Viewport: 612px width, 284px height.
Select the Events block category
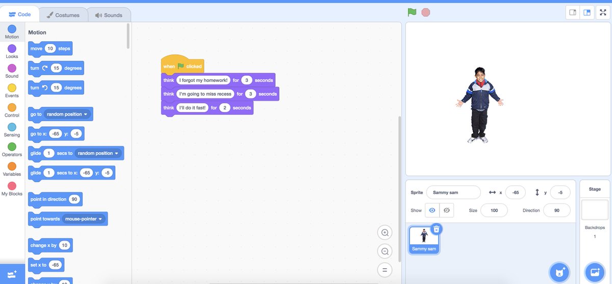point(12,91)
